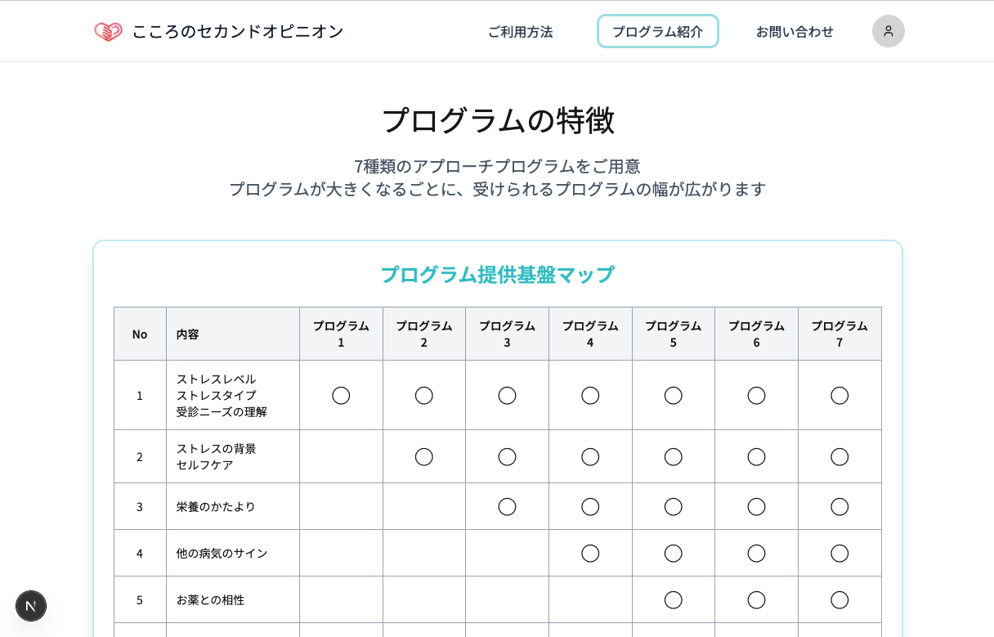The image size is (994, 637).
Task: Click the プログラム 7 column header
Action: pyautogui.click(x=840, y=334)
